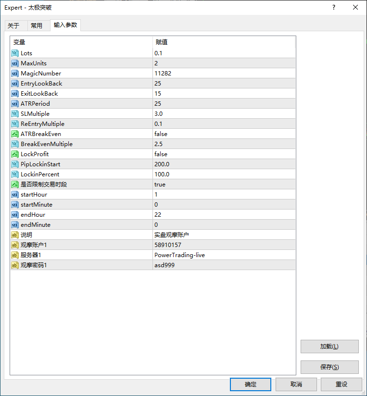This screenshot has height=396, width=367.
Task: Select the 服务器1 variable name
Action: tap(31, 255)
